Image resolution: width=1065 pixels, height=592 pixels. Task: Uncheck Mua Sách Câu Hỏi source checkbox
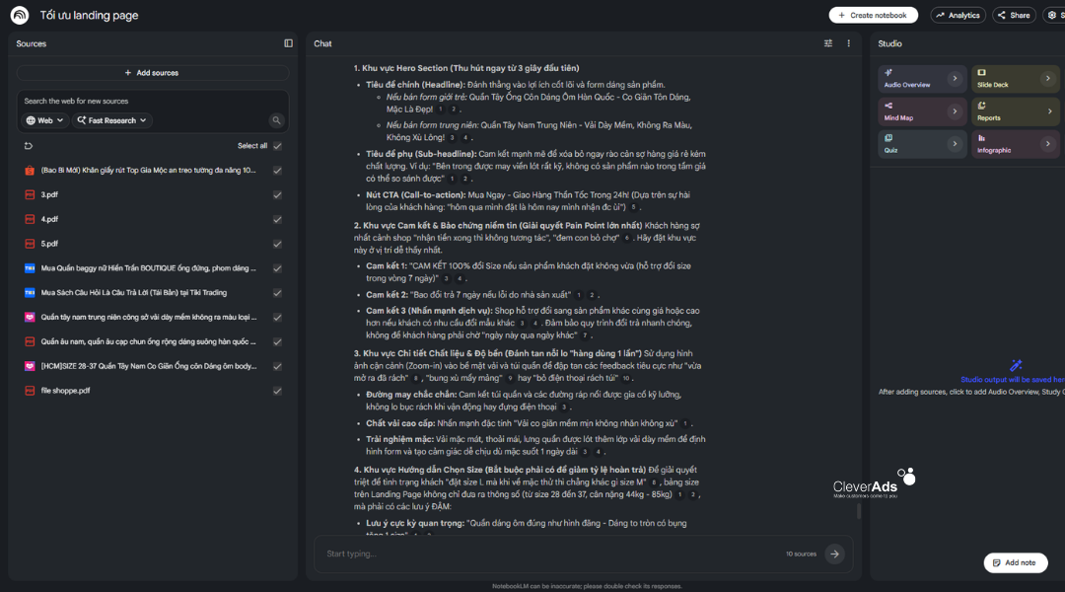(277, 293)
